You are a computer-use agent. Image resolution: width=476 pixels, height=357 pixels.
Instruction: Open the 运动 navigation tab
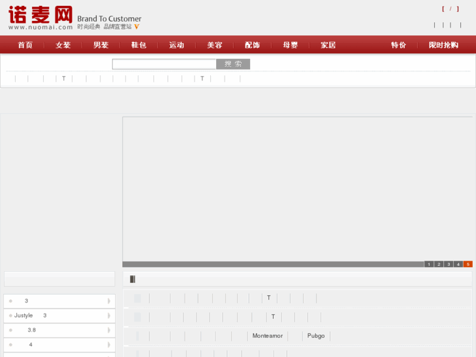pos(177,45)
